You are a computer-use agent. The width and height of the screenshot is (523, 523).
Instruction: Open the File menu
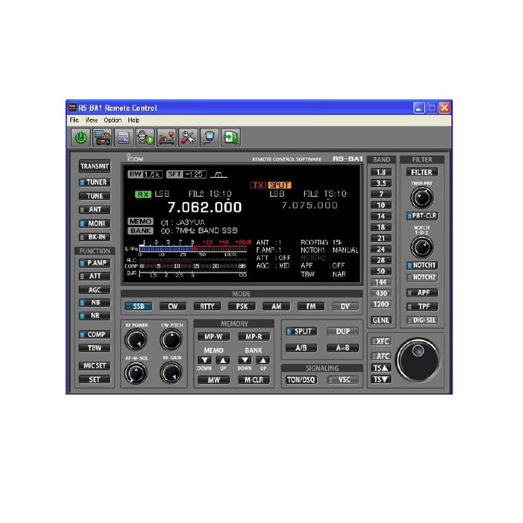click(x=74, y=120)
